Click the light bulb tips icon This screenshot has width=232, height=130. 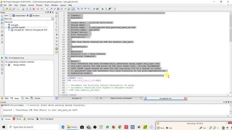pos(115,9)
